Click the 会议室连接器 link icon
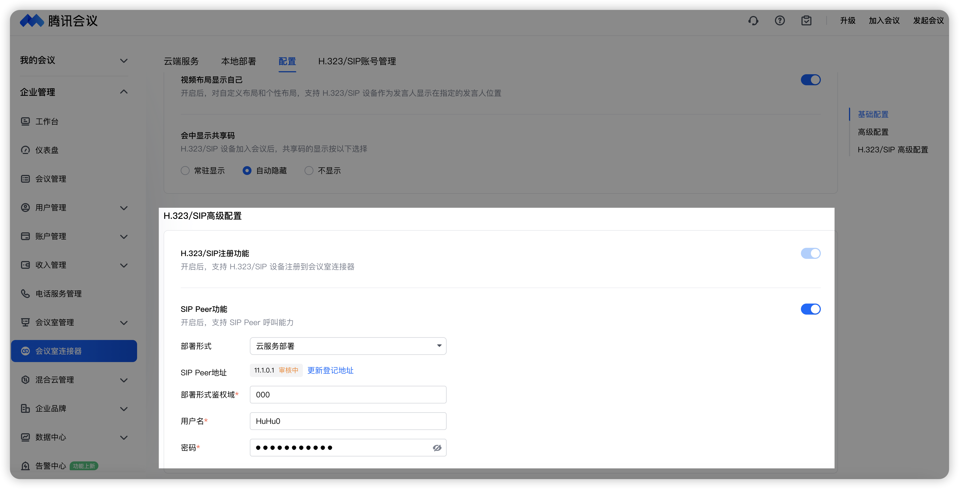The width and height of the screenshot is (959, 489). pyautogui.click(x=25, y=351)
